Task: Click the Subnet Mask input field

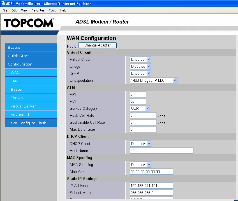Action: tap(151, 193)
